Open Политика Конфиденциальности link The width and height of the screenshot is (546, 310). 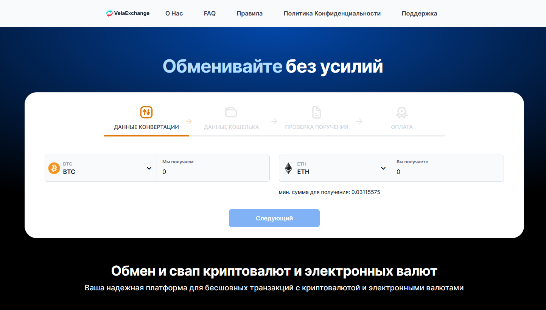pyautogui.click(x=332, y=13)
